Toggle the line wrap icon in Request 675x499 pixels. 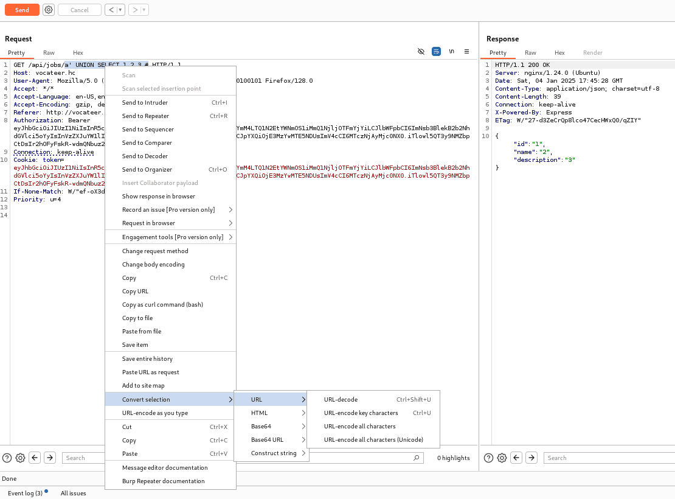pyautogui.click(x=436, y=51)
